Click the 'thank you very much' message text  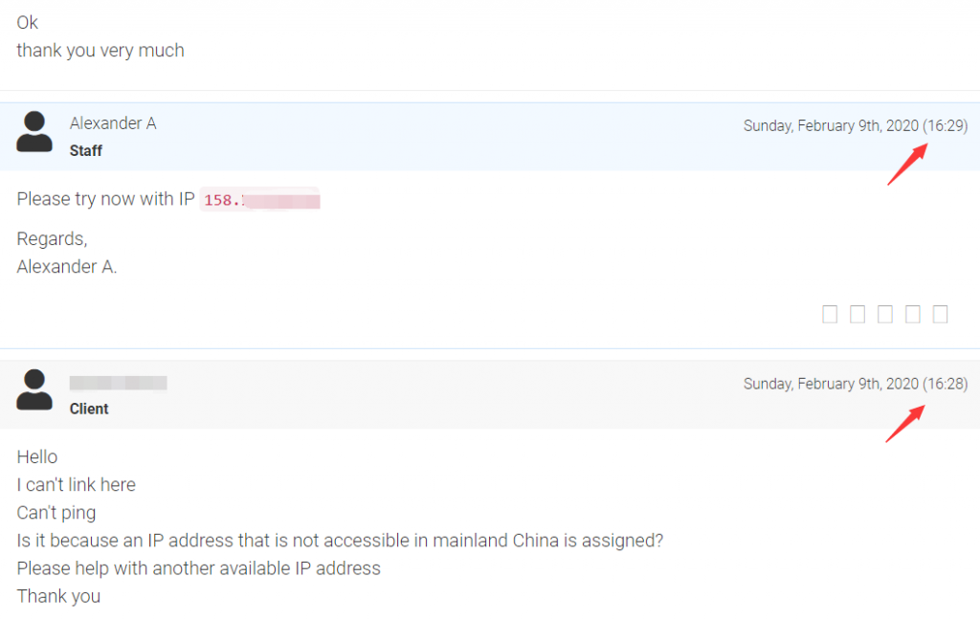click(100, 51)
